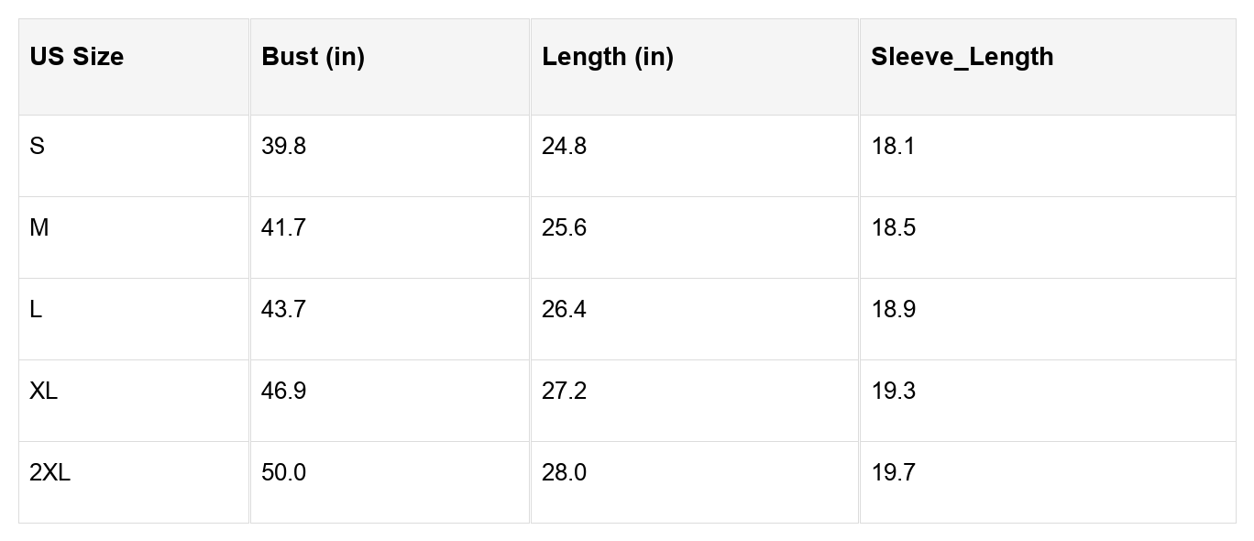Screen dimensions: 1254x541
Task: Click the 50.0 bust cell
Action: pyautogui.click(x=283, y=473)
